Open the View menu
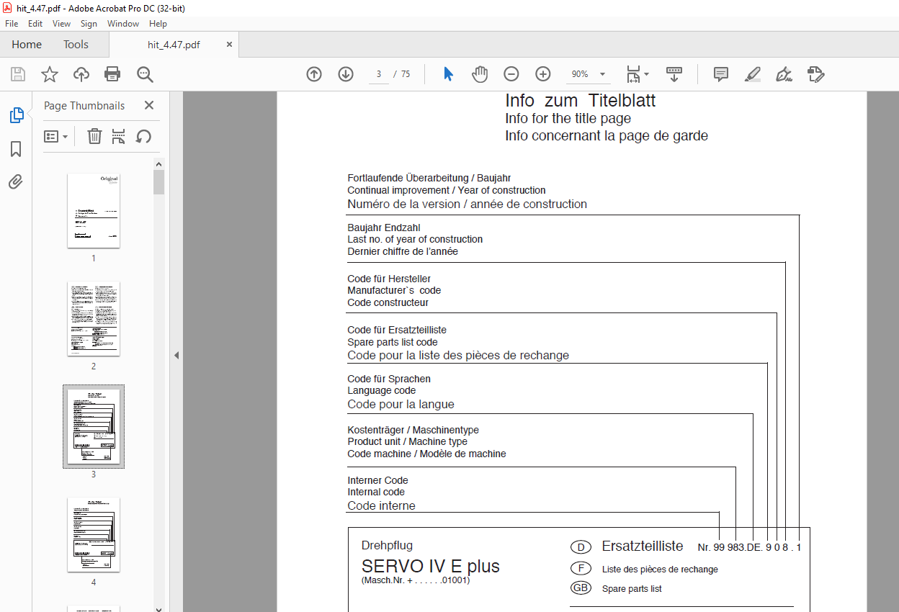This screenshot has width=899, height=612. (61, 24)
